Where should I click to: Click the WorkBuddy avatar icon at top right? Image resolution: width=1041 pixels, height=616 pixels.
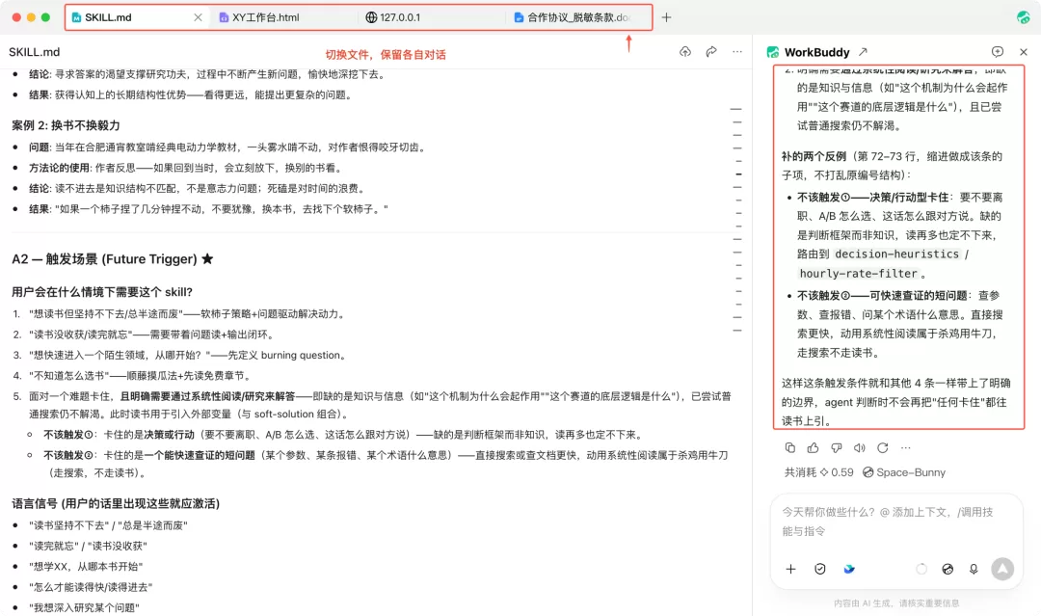pos(1023,17)
